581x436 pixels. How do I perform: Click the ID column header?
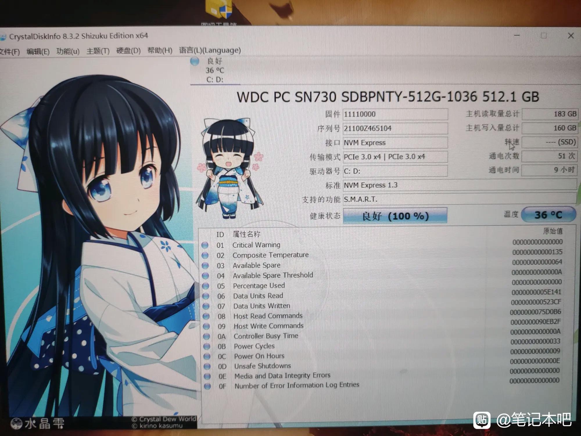point(220,235)
